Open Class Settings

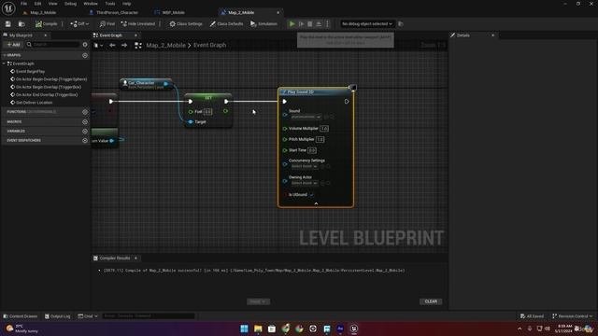point(186,24)
